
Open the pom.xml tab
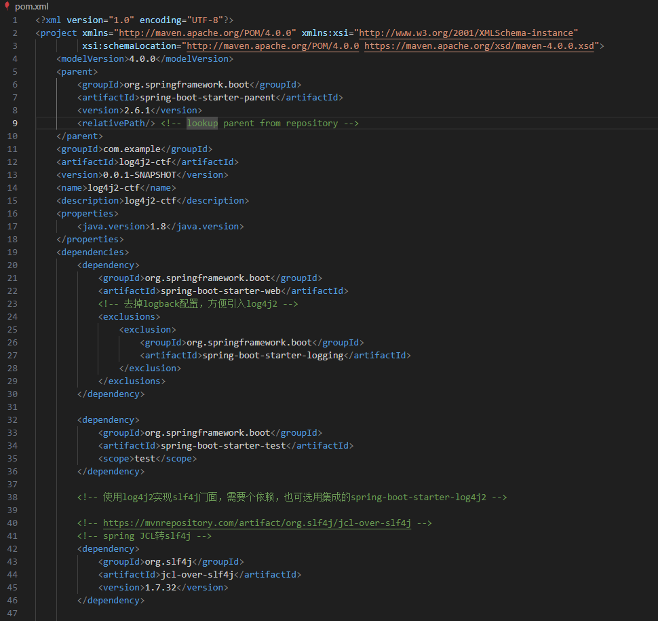pos(31,6)
